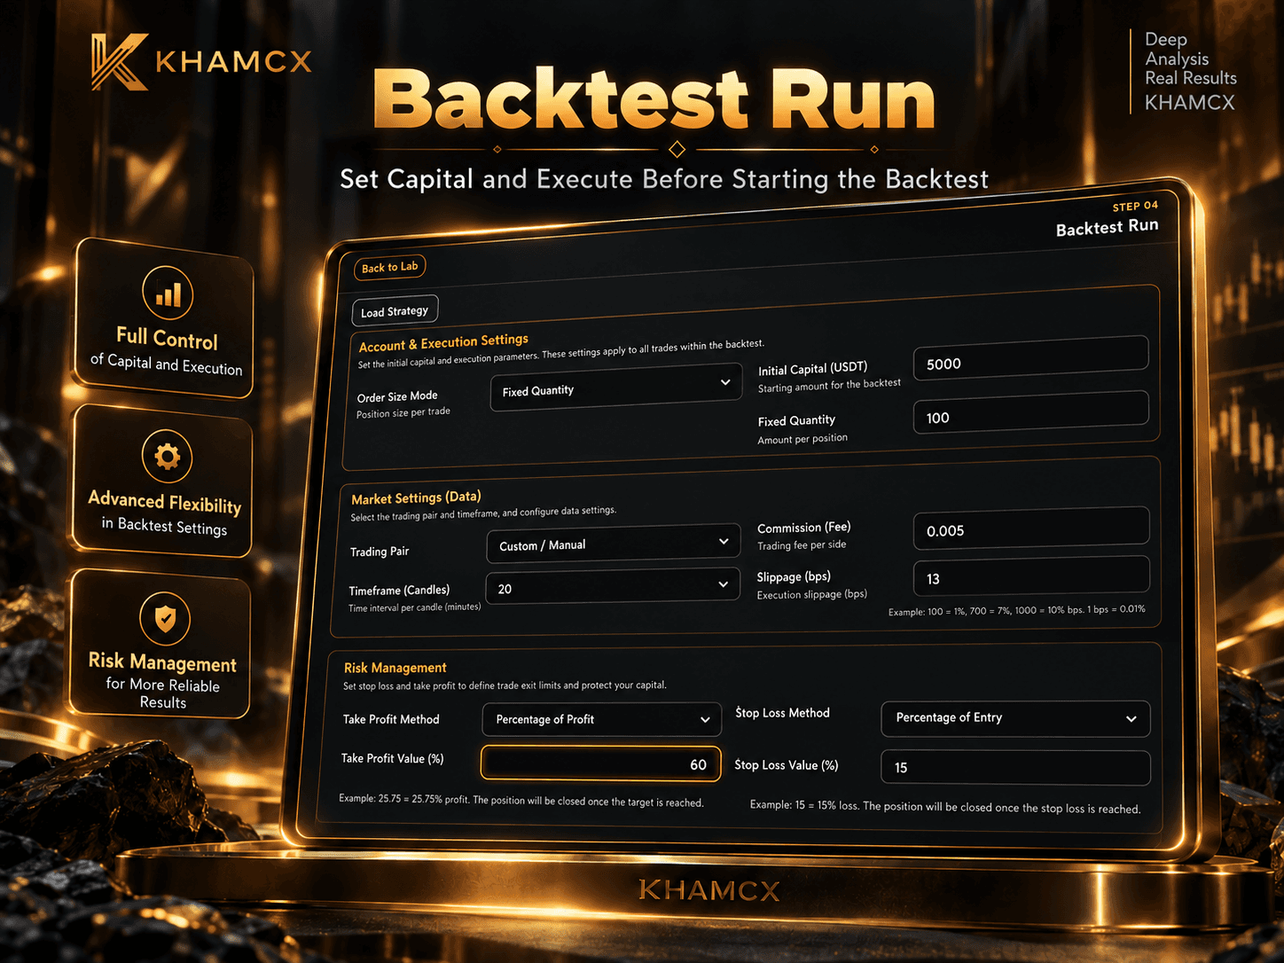Open the Order Size Mode dropdown
This screenshot has height=963, width=1284.
click(616, 388)
